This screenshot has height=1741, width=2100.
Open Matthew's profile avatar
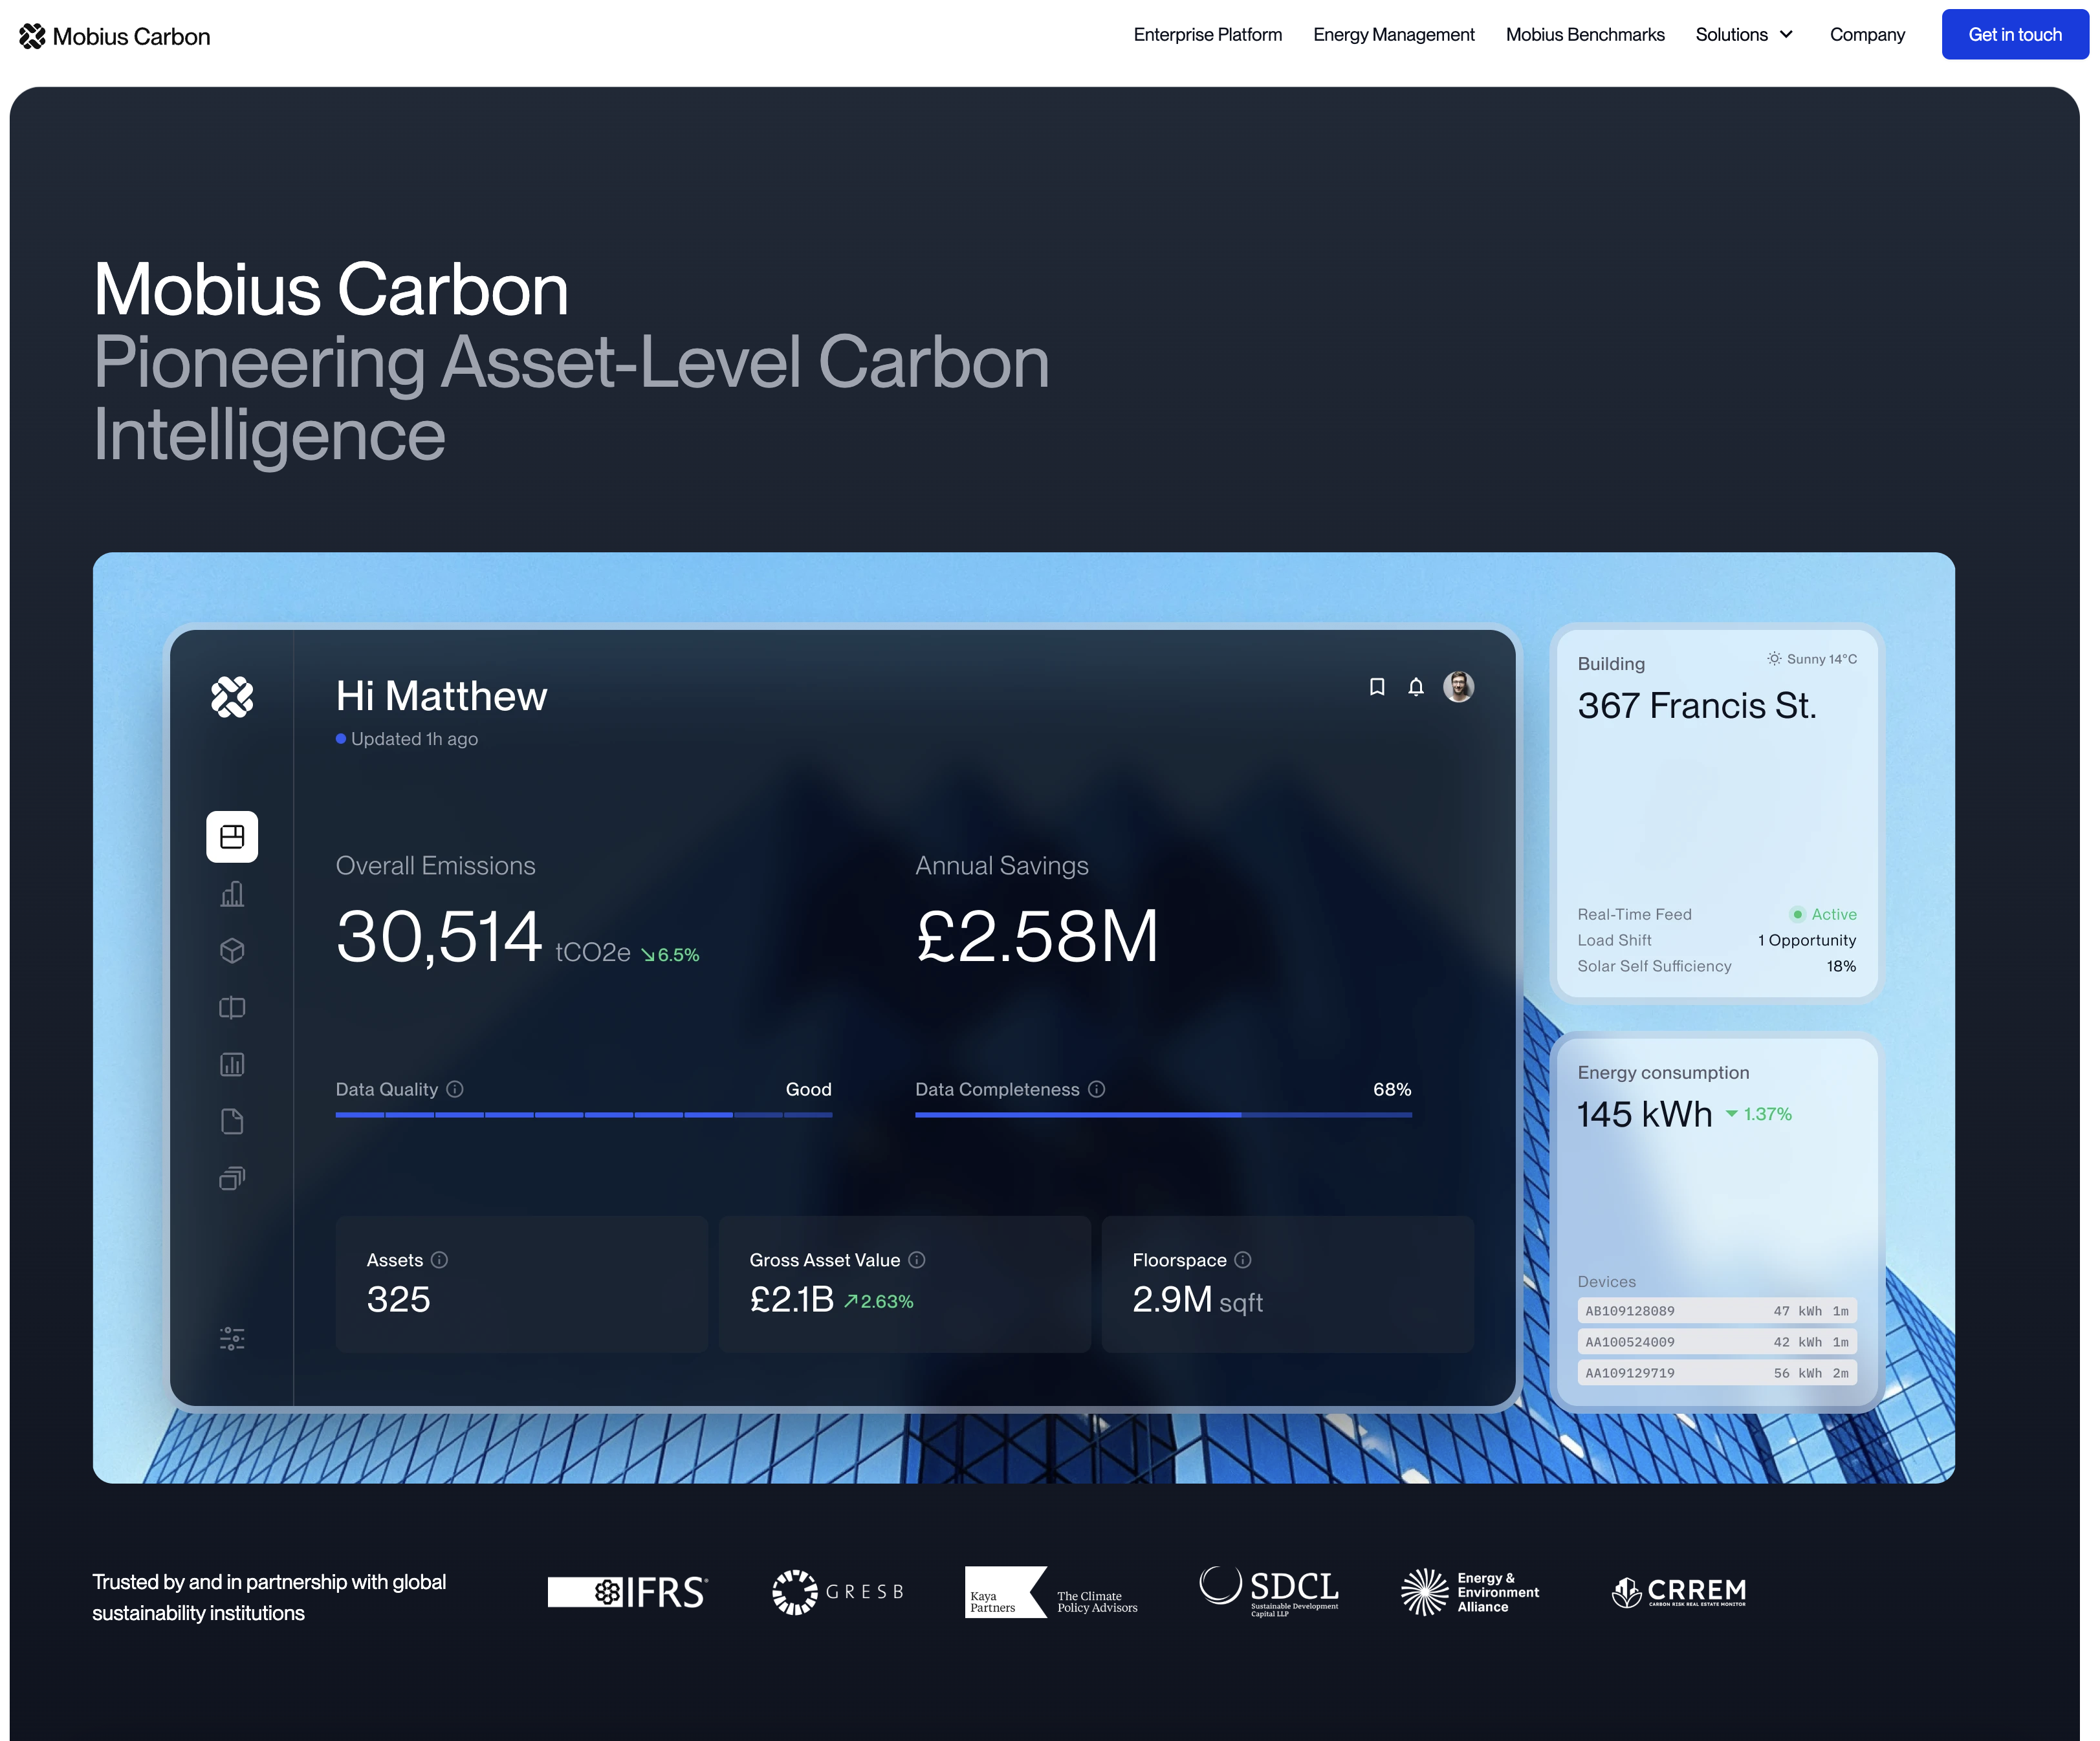tap(1458, 687)
